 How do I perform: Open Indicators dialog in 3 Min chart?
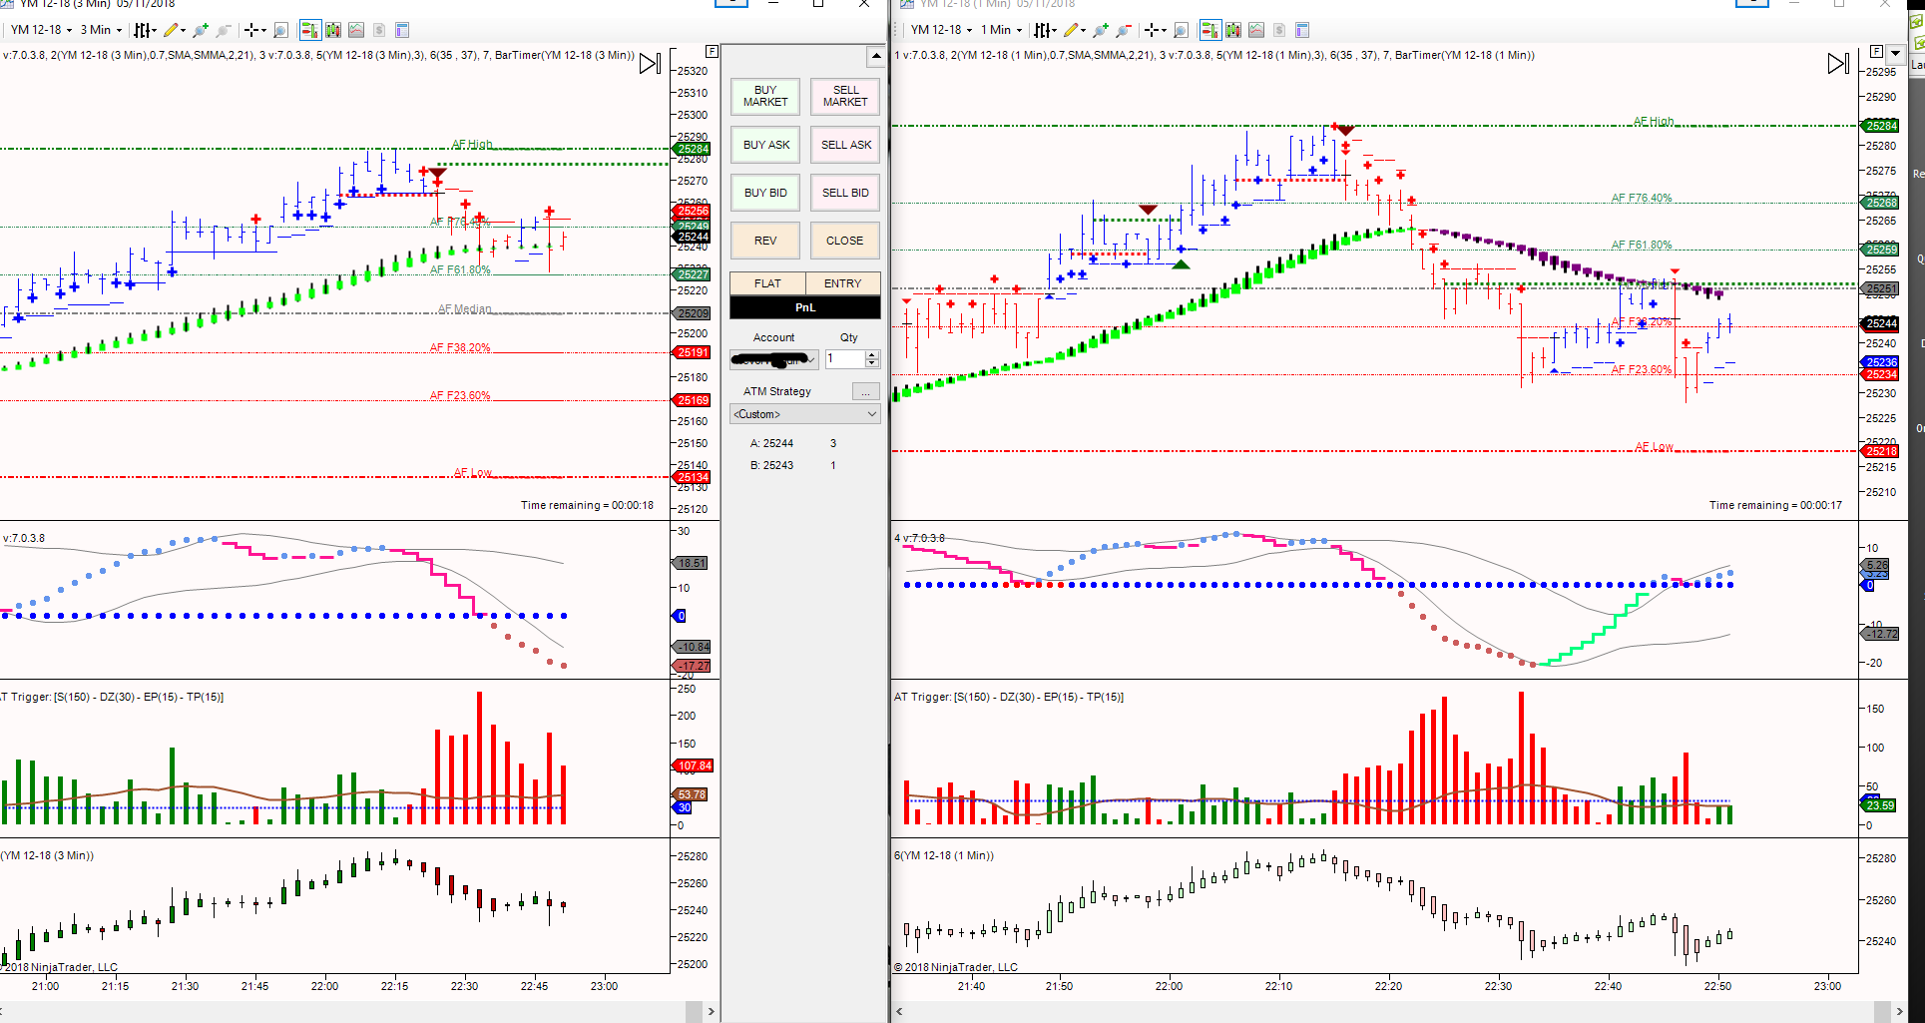[x=356, y=30]
